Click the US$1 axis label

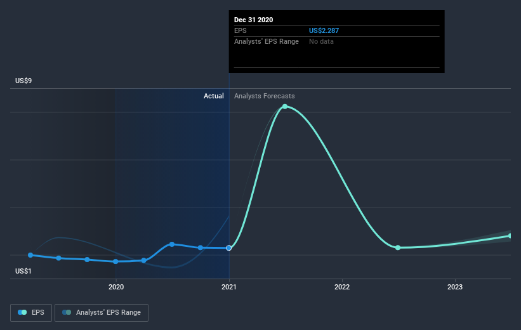tap(23, 271)
